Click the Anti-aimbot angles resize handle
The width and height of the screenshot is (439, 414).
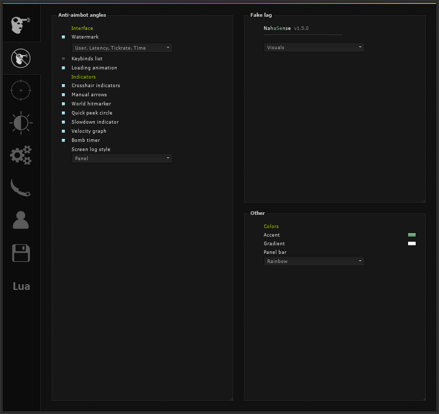pyautogui.click(x=232, y=399)
